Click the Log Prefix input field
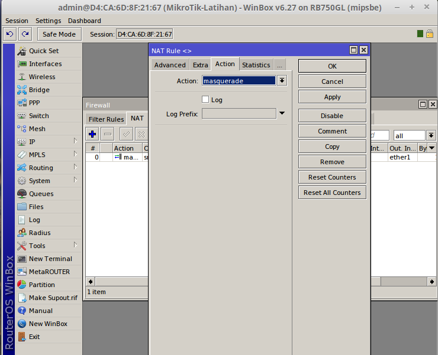The width and height of the screenshot is (438, 355). (239, 113)
